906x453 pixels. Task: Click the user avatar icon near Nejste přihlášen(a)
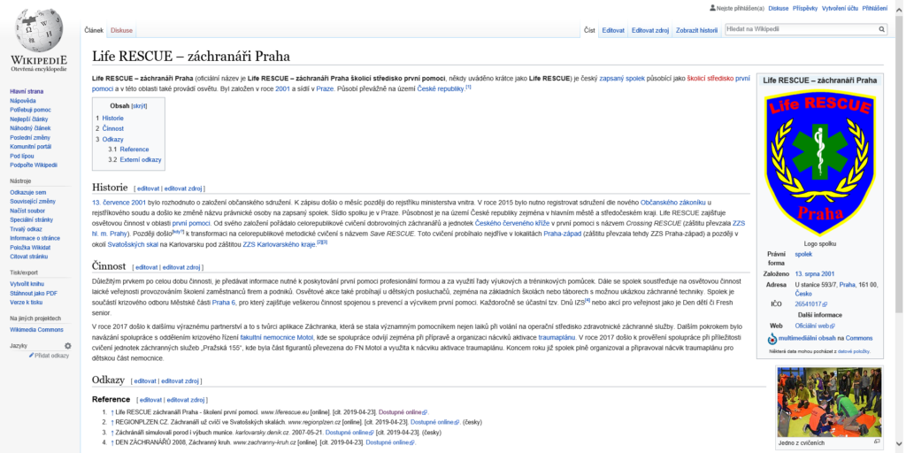[x=712, y=8]
